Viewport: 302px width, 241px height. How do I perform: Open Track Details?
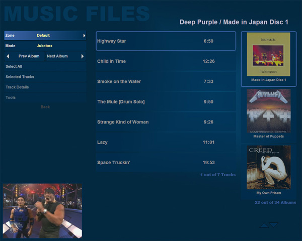point(45,87)
